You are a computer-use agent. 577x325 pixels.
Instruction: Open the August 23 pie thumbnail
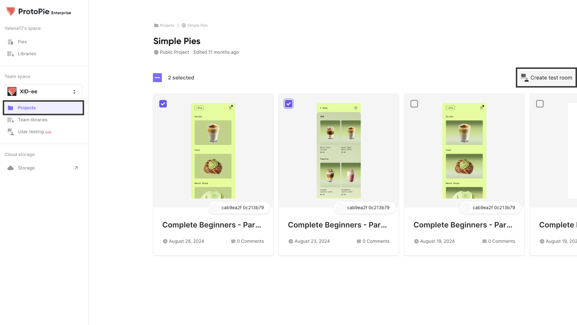click(x=339, y=150)
